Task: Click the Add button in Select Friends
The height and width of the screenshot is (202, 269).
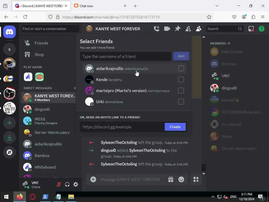Action: (181, 56)
